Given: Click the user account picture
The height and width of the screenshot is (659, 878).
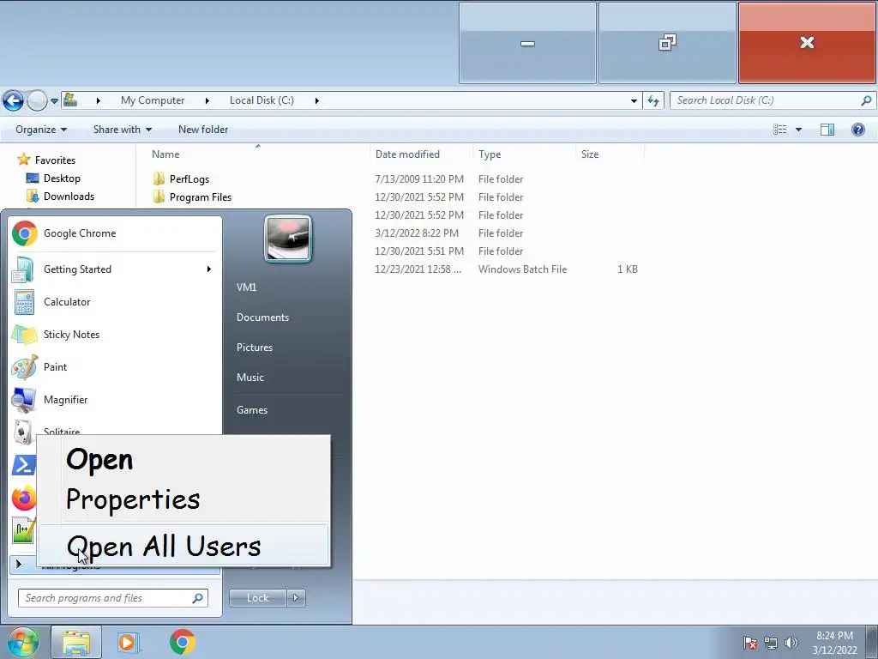Looking at the screenshot, I should [x=288, y=239].
